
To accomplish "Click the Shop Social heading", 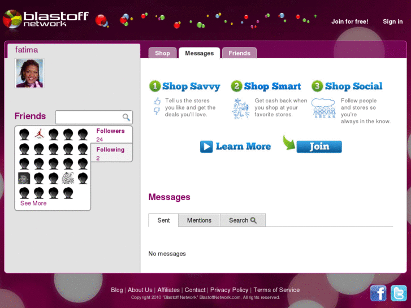I will (x=353, y=86).
